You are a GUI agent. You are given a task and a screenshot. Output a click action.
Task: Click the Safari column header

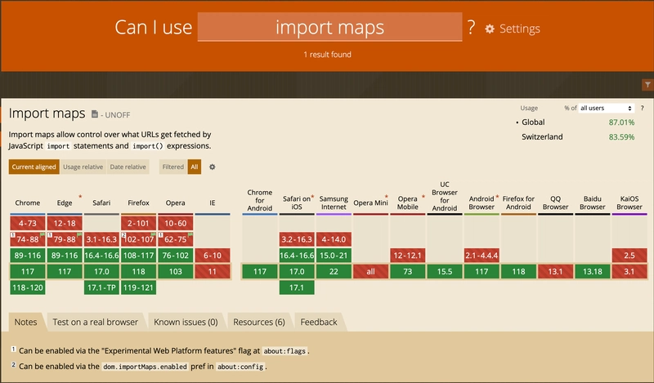[101, 203]
